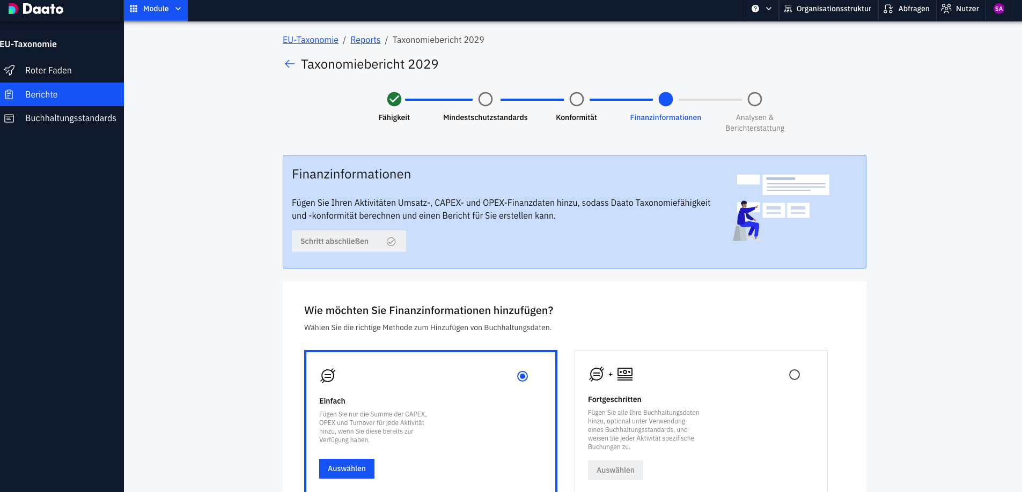The width and height of the screenshot is (1022, 492).
Task: Go to the Mindestschutzstandards step circle
Action: [486, 99]
